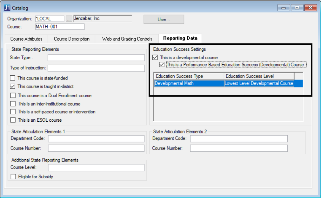Toggle Performance Based Education Success checkbox
The height and width of the screenshot is (198, 321).
(x=162, y=65)
